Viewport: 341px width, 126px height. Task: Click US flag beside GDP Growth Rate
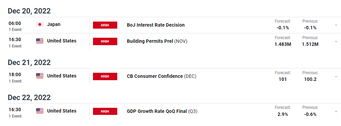[39, 111]
